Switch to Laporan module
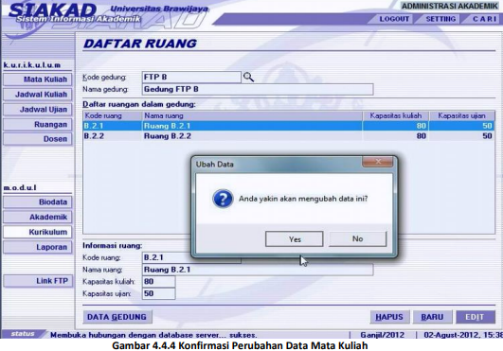Image resolution: width=503 pixels, height=351 pixels. 38,247
